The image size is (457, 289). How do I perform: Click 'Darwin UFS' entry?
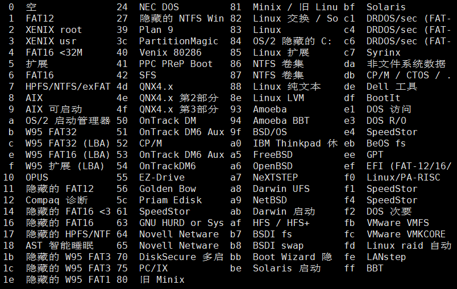[281, 189]
